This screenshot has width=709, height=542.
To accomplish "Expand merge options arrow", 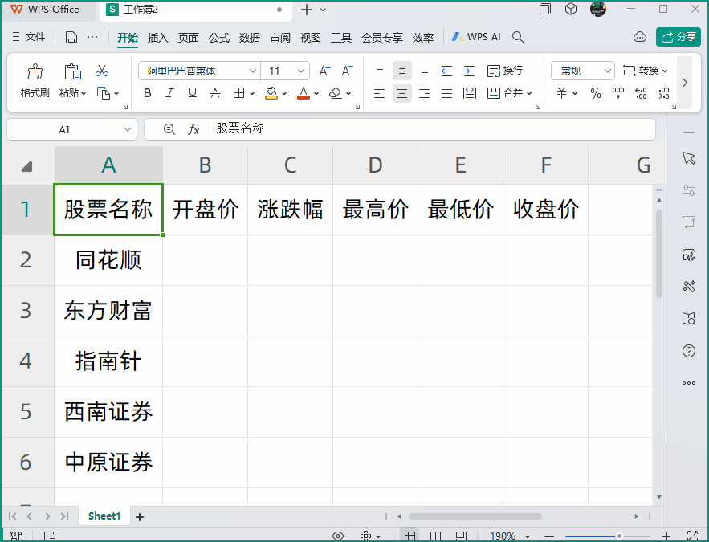I will point(529,94).
